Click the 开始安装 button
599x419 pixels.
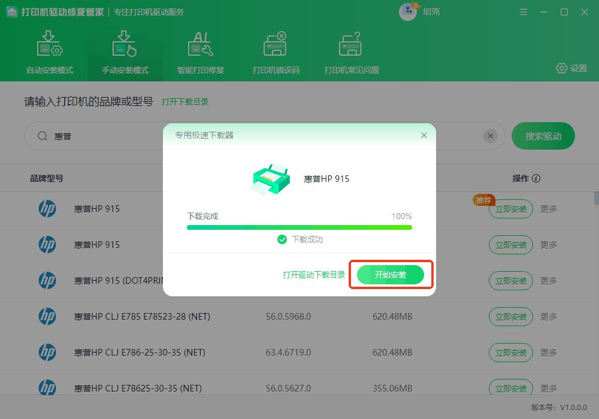tap(391, 275)
